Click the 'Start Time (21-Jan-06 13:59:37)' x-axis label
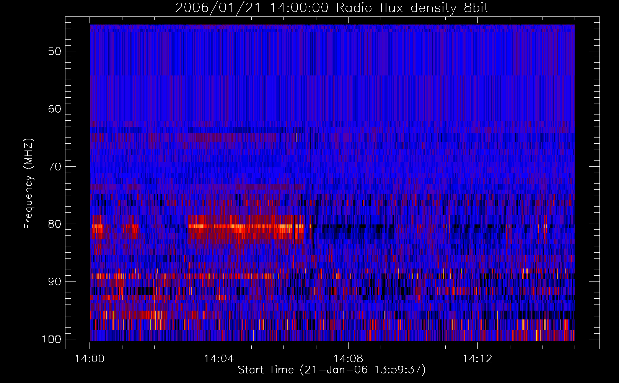Viewport: 619px width, 383px height. 332,370
